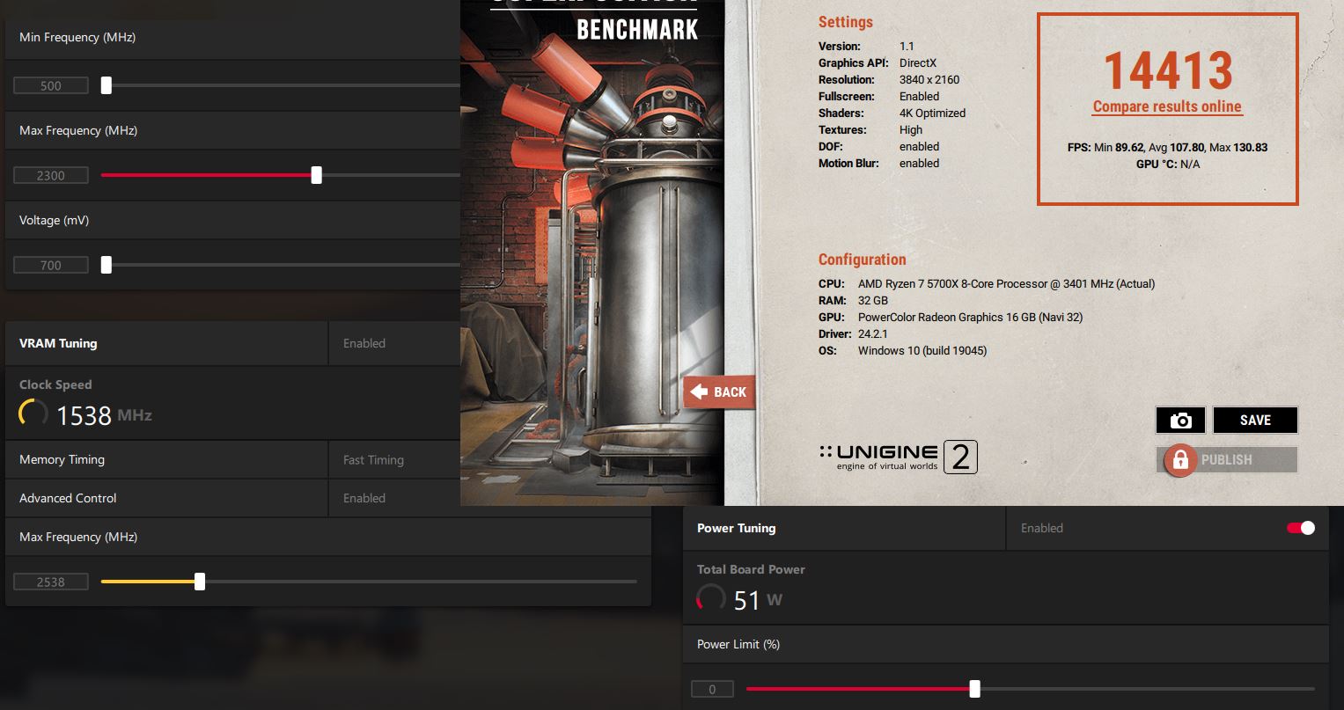Click the Textures value High
This screenshot has height=710, width=1344.
911,129
